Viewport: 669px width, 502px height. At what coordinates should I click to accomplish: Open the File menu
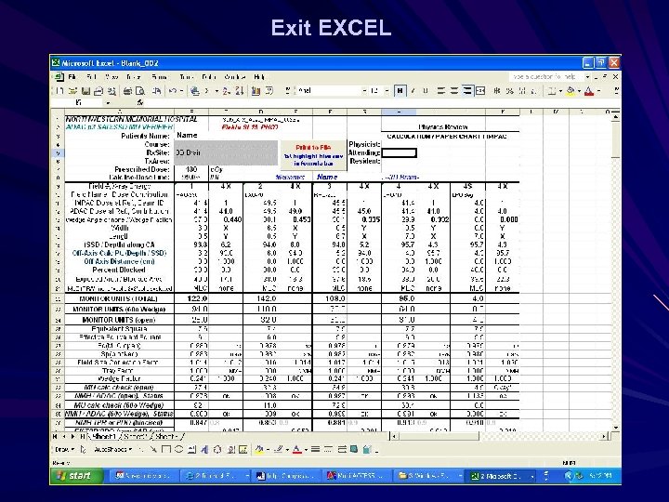[x=72, y=77]
